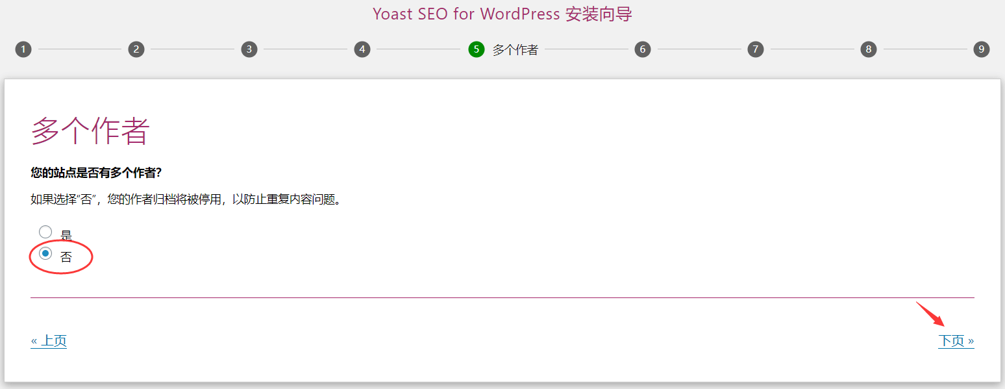The image size is (1005, 389).
Task: Select wizard step 9 circle
Action: (982, 49)
